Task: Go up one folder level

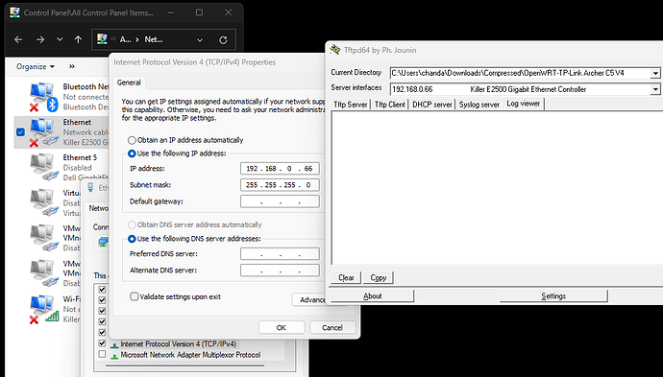Action: point(78,39)
